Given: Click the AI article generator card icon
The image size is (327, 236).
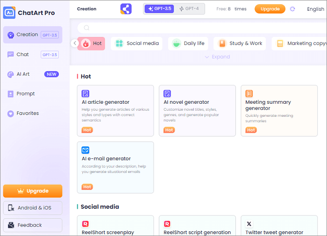Looking at the screenshot, I should (85, 93).
